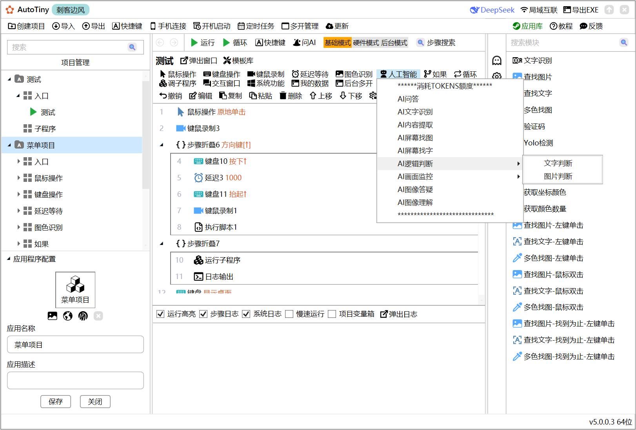Screen dimensions: 636x430
Task: Open the AI画面监控 submenu
Action: point(450,177)
